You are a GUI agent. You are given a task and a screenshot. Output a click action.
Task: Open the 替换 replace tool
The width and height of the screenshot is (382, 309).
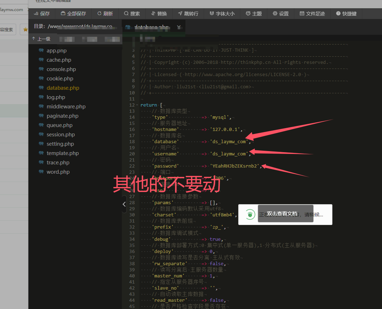click(x=159, y=14)
